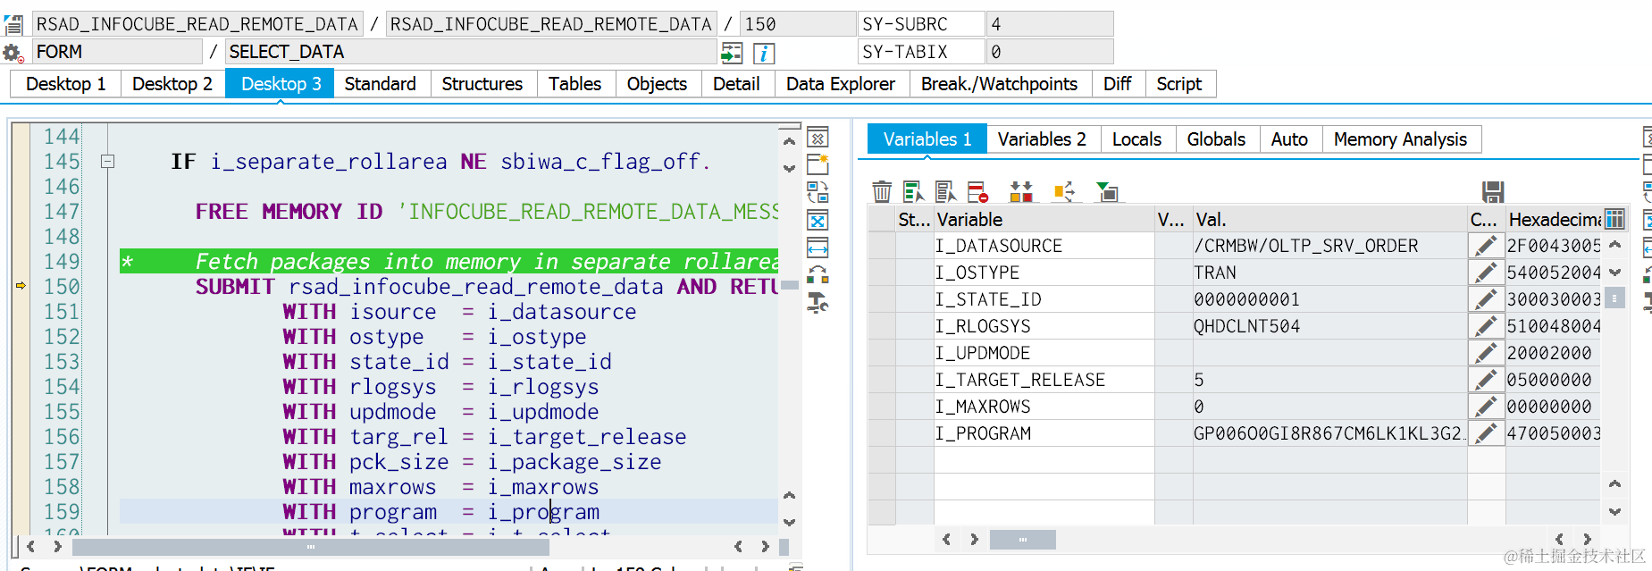Open the Detail tab
The image size is (1652, 571).
pos(737,84)
